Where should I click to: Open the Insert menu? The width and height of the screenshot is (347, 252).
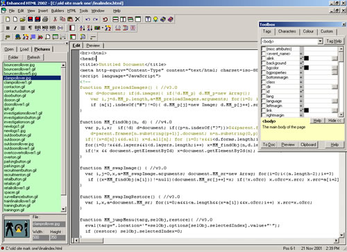(43, 11)
